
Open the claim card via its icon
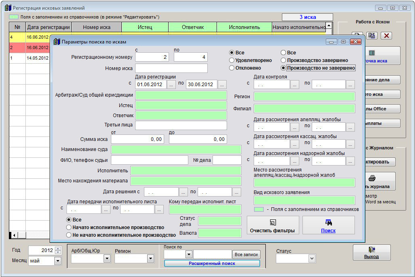[x=372, y=53]
